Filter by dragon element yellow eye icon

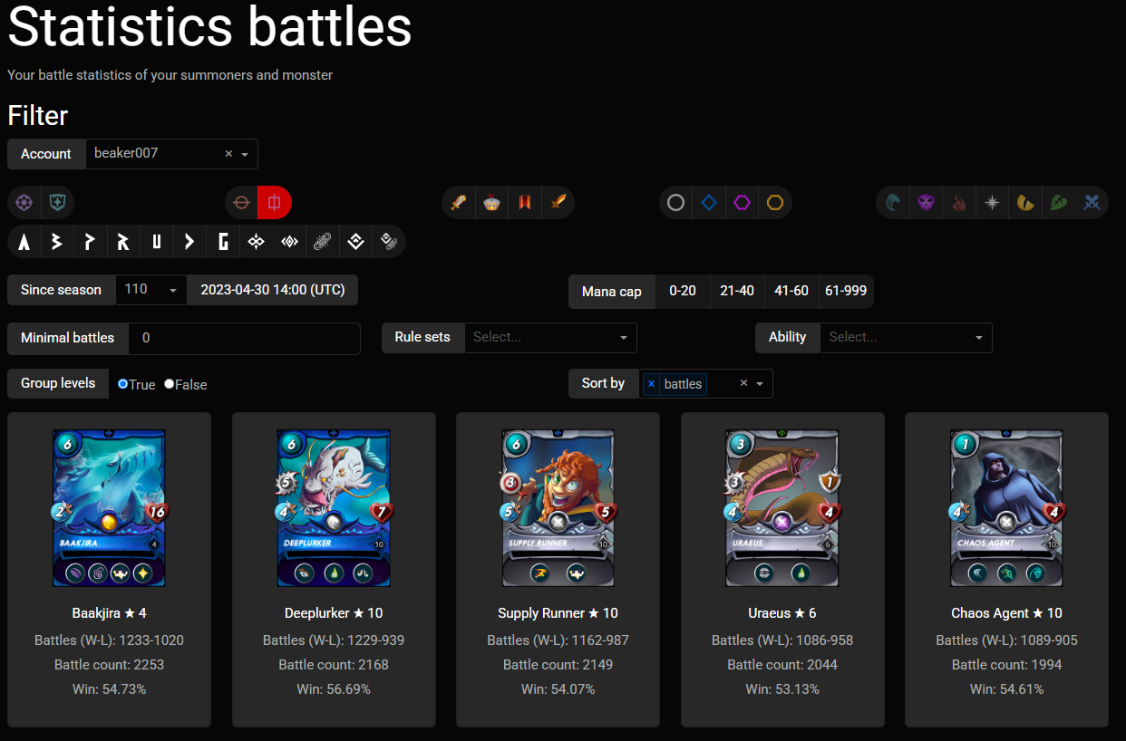1025,203
